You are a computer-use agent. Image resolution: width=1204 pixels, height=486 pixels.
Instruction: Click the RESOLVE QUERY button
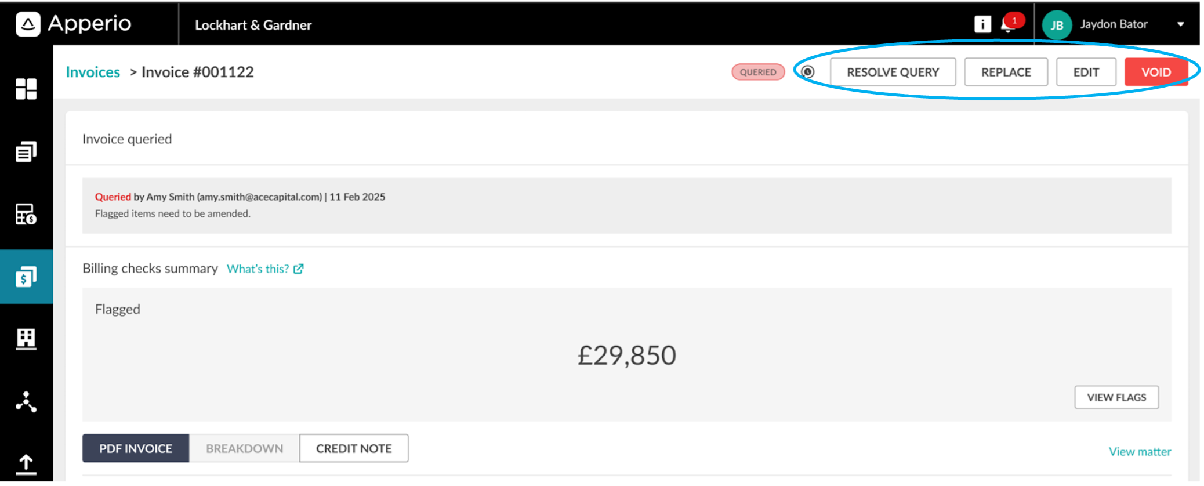click(893, 72)
